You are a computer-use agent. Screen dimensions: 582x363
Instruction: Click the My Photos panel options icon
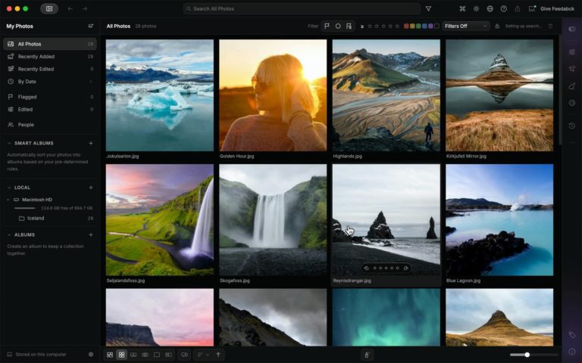91,26
